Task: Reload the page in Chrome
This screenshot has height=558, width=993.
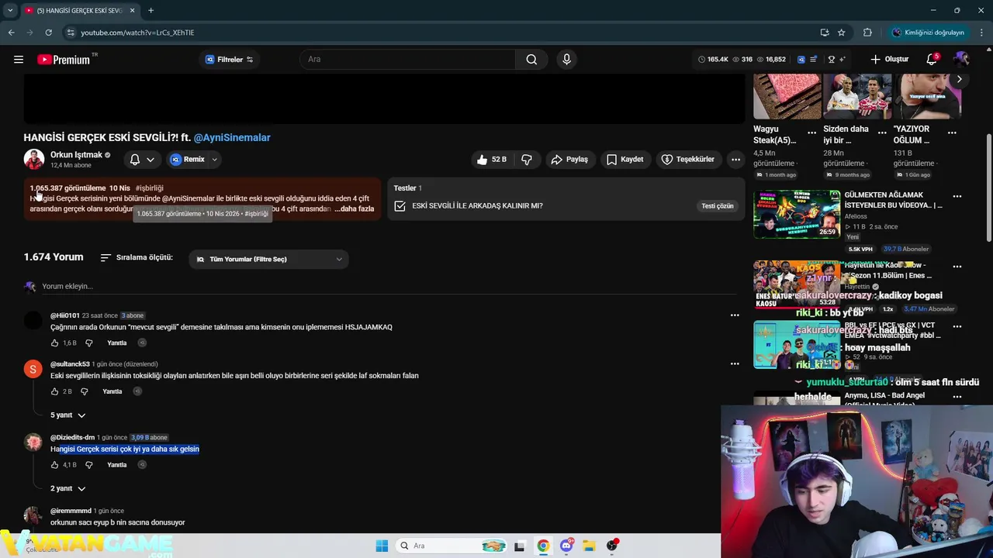Action: click(48, 33)
